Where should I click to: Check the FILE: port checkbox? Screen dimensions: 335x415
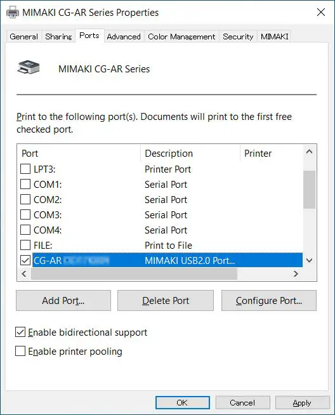25,245
